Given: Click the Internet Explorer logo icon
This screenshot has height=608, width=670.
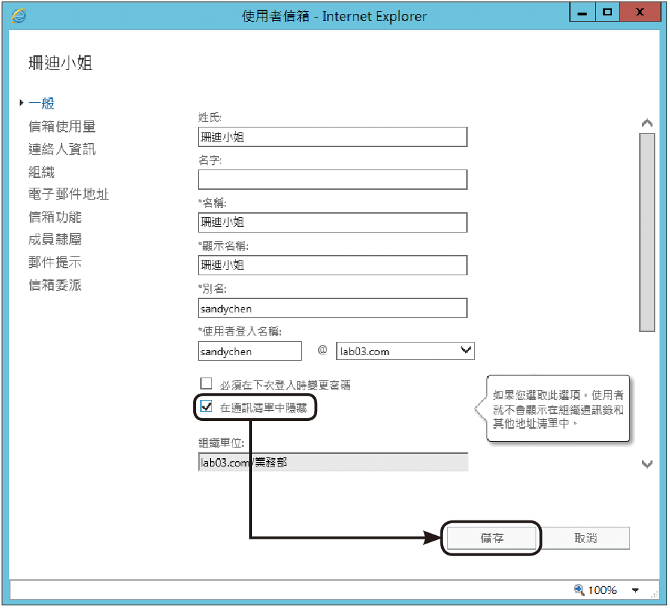Looking at the screenshot, I should (x=19, y=15).
